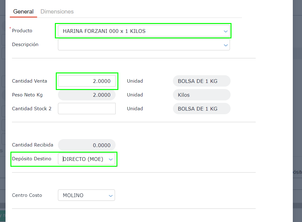
Task: Expand the Producto dropdown arrow
Action: pyautogui.click(x=226, y=31)
